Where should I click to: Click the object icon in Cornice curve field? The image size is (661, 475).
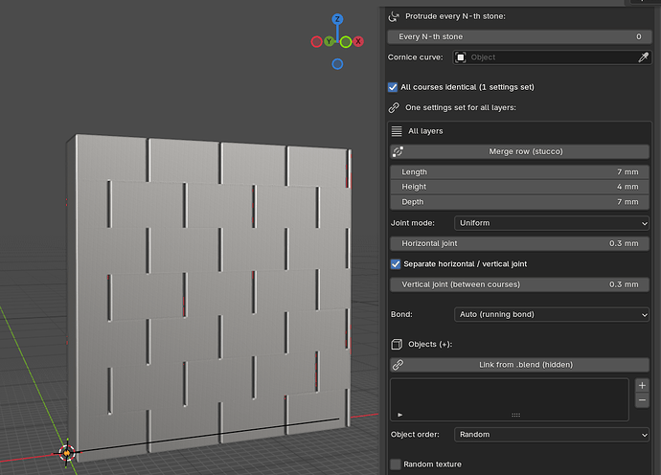461,57
